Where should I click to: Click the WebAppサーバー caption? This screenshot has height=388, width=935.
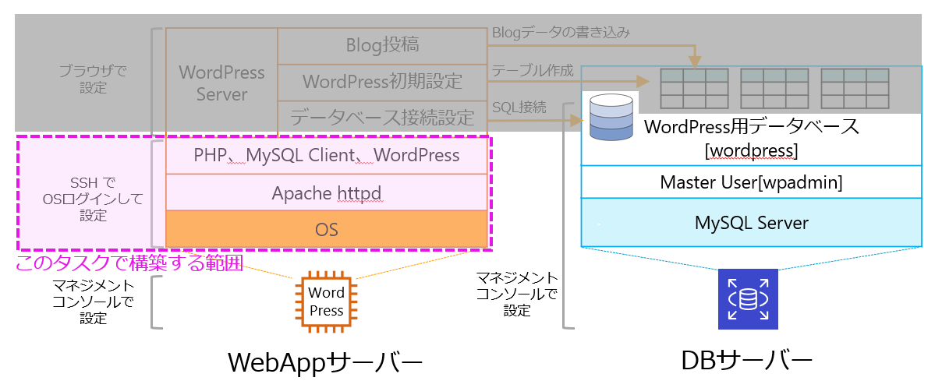[x=325, y=362]
